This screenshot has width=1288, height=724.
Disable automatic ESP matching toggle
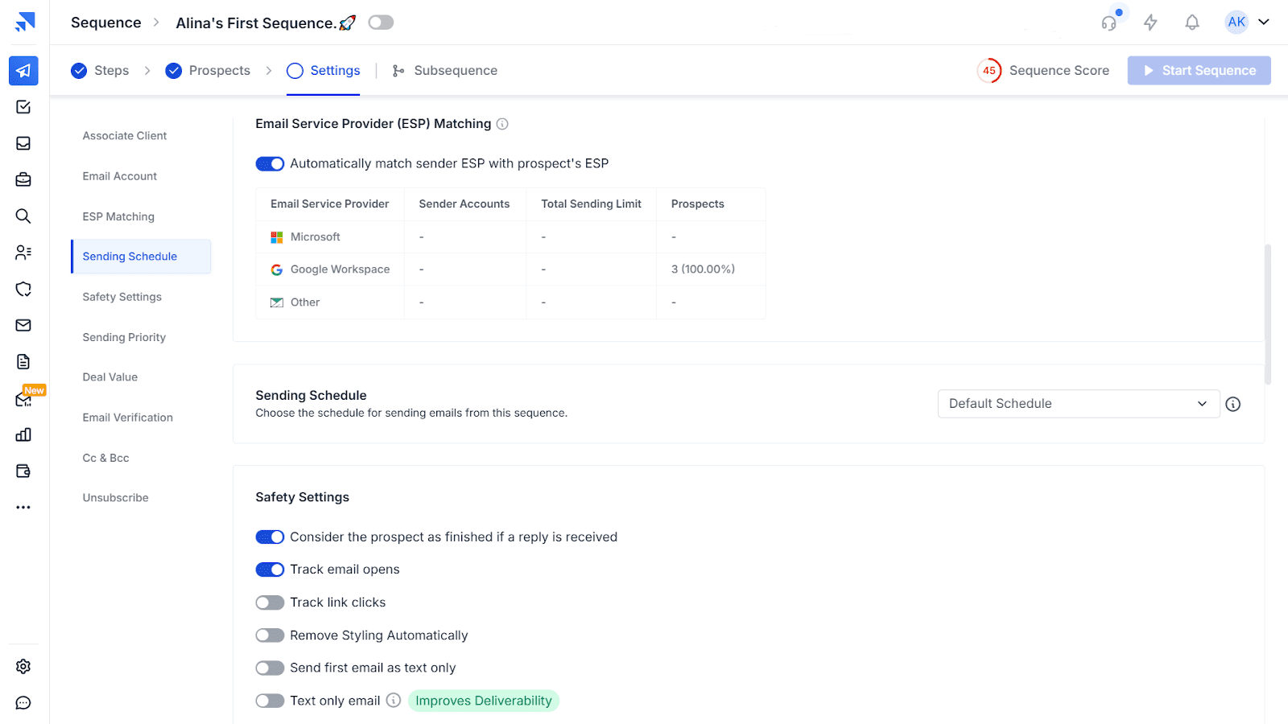pyautogui.click(x=270, y=164)
